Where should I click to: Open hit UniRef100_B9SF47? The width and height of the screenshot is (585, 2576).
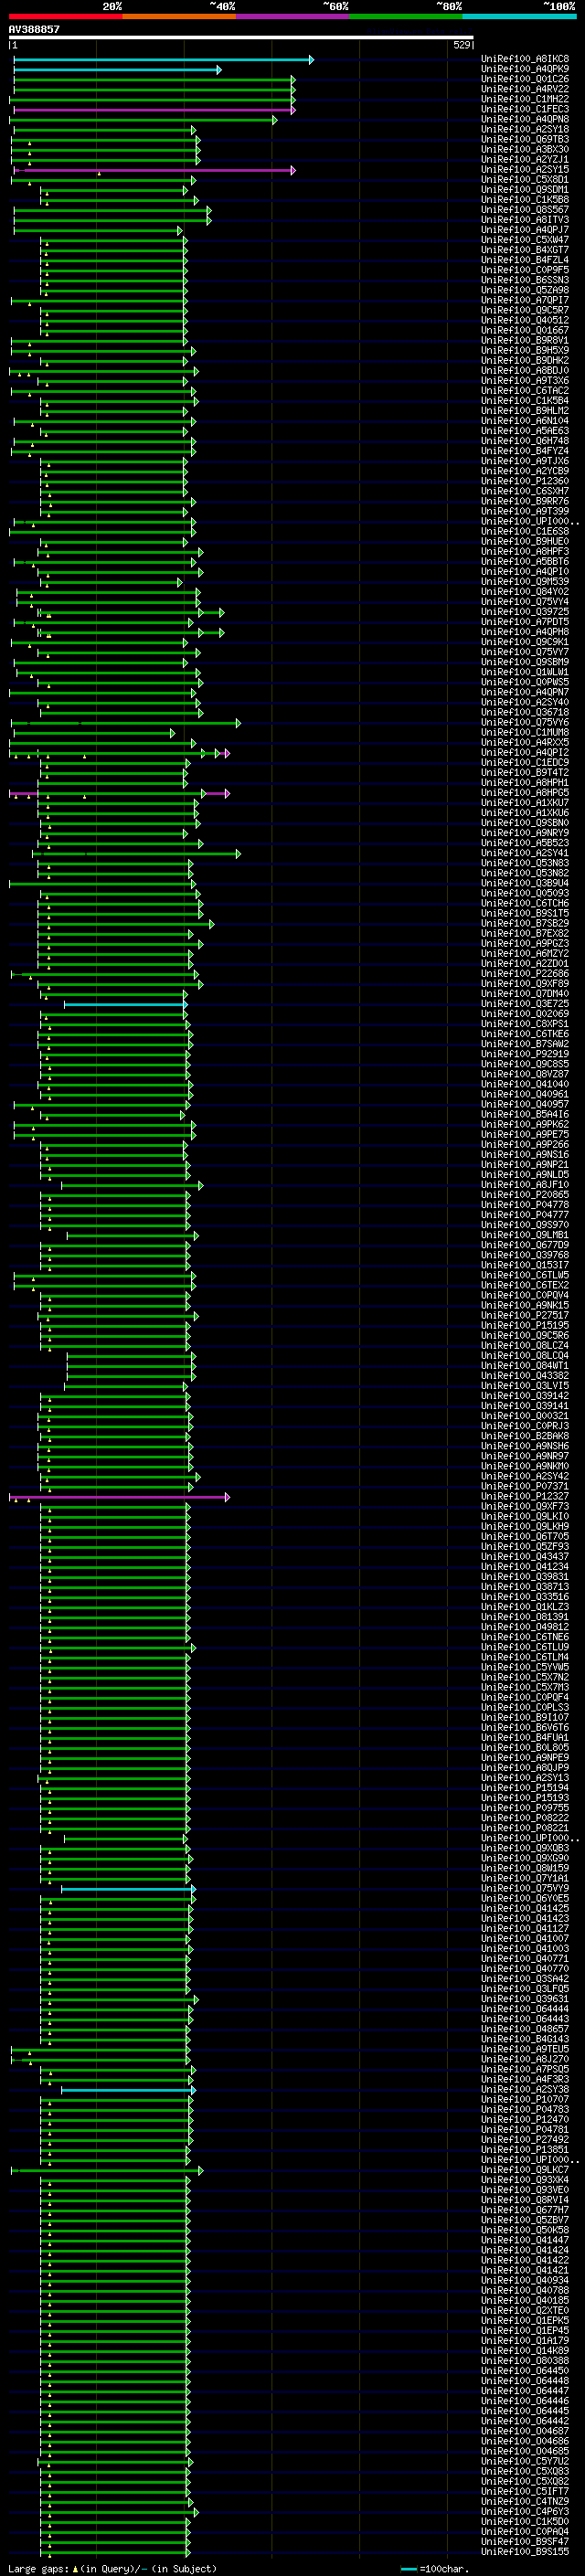coord(525,2541)
